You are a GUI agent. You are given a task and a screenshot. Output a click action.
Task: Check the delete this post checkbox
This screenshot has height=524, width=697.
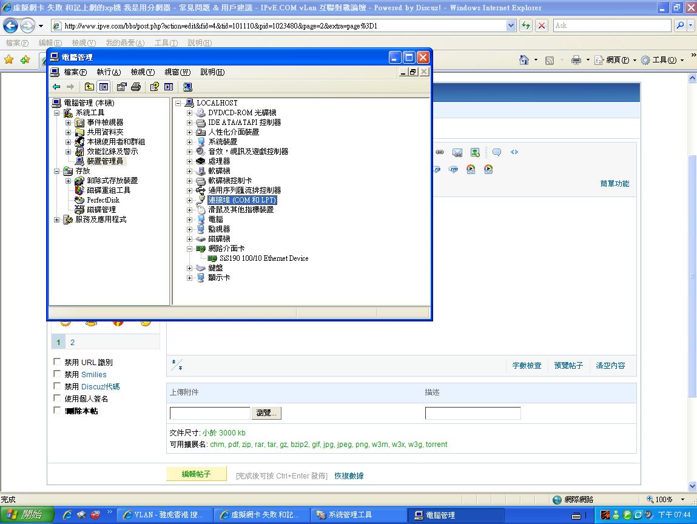pos(57,410)
